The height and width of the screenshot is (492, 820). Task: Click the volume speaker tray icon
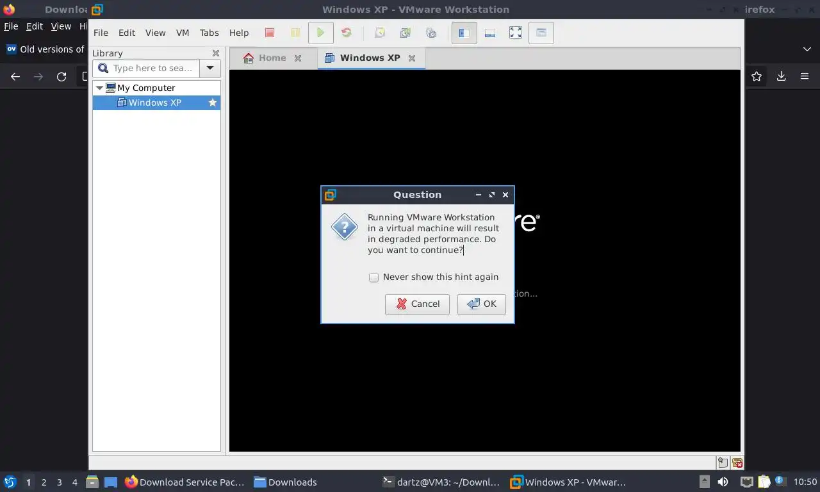point(723,482)
